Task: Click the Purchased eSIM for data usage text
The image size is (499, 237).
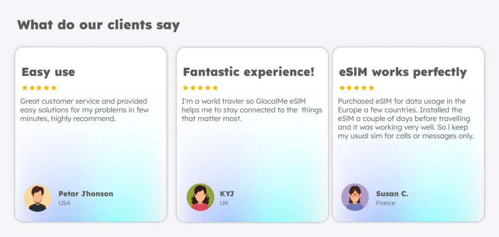Action: pyautogui.click(x=406, y=119)
